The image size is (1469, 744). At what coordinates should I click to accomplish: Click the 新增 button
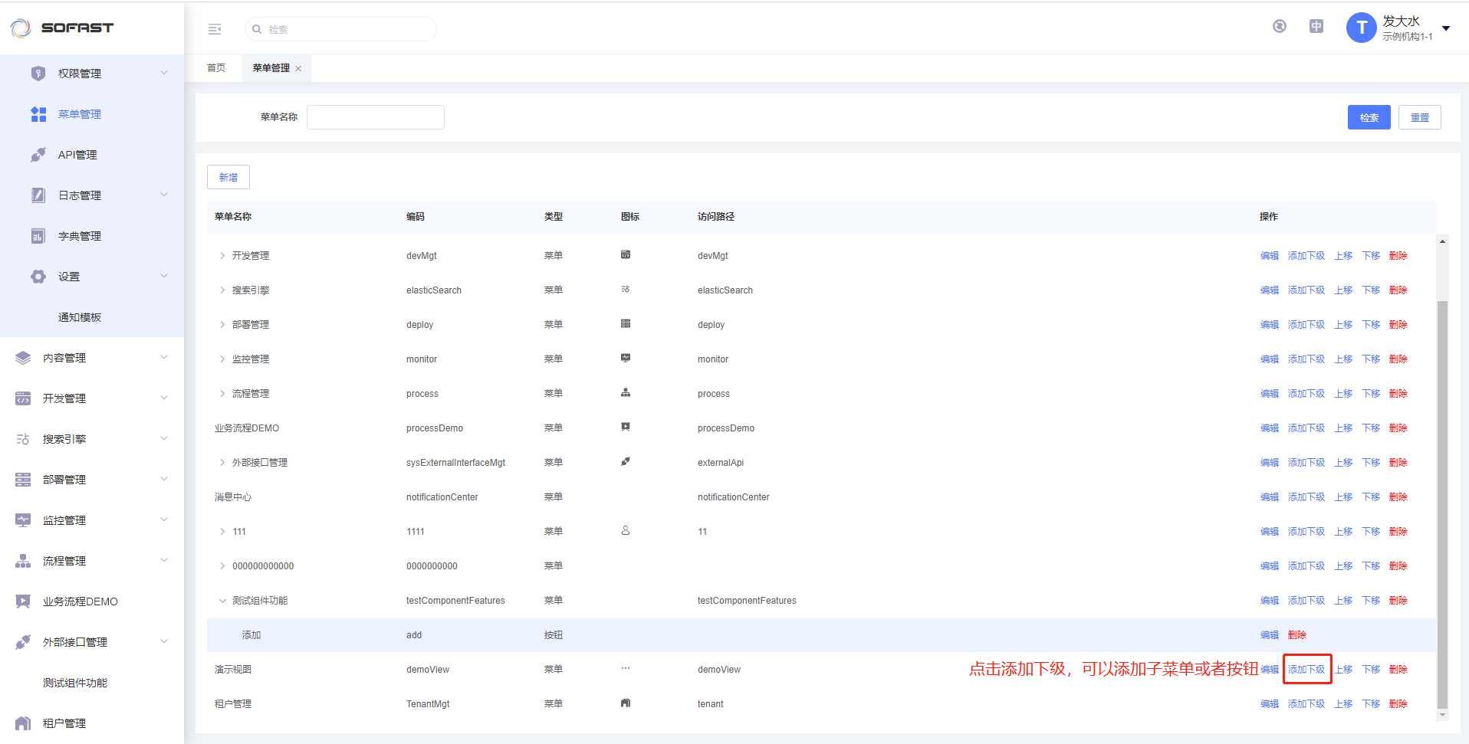pos(228,177)
